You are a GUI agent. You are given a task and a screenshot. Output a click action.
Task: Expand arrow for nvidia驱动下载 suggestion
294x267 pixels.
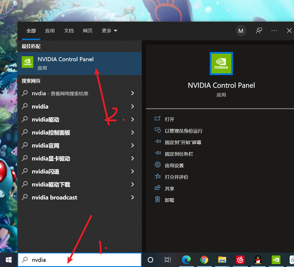[x=133, y=184]
